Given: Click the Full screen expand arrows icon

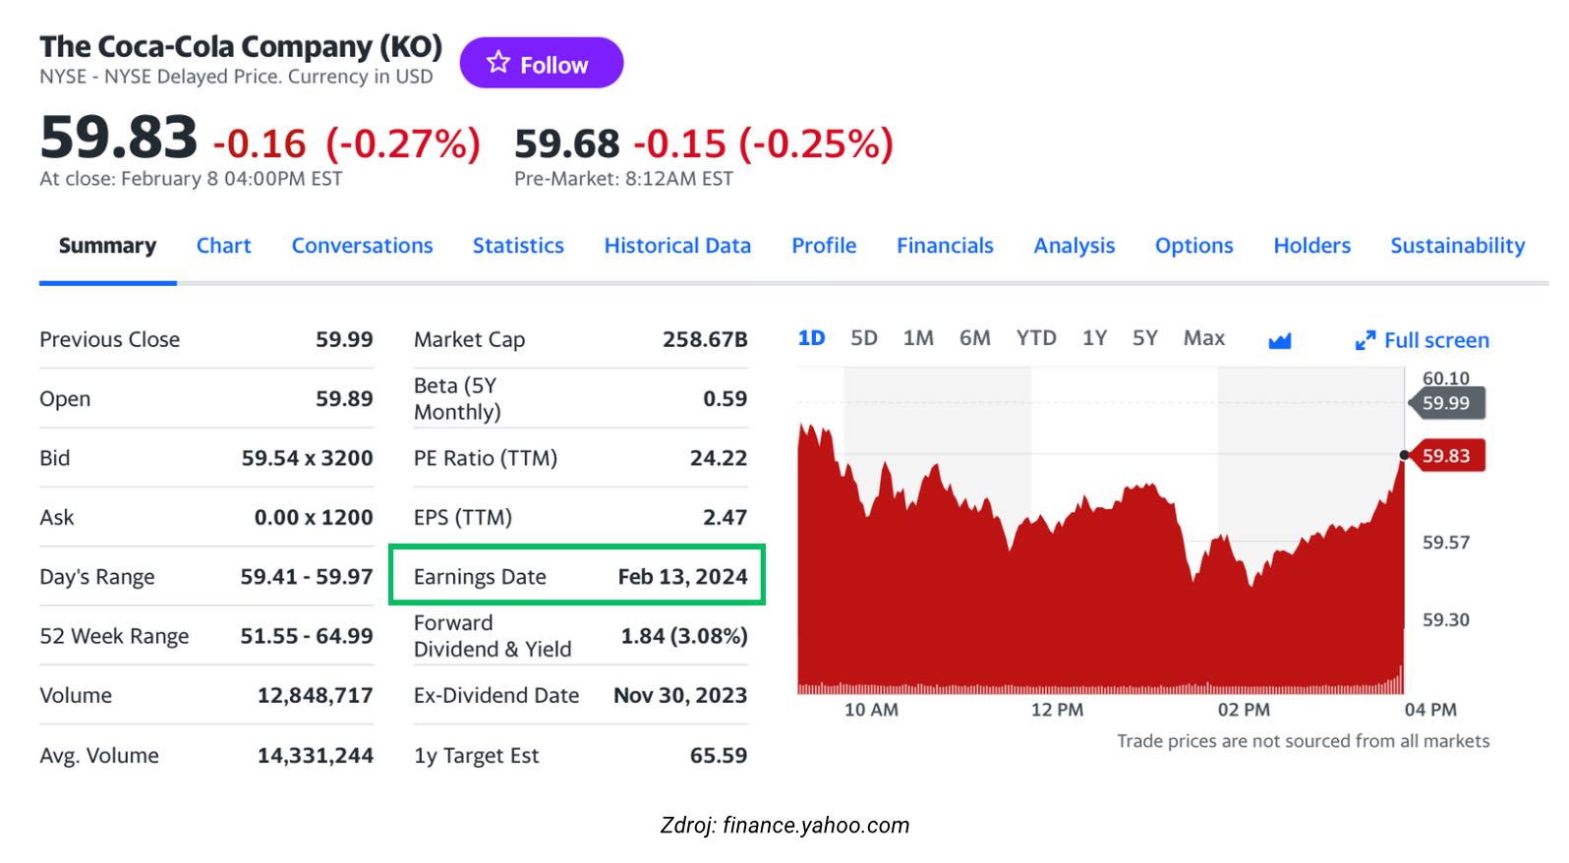Looking at the screenshot, I should (x=1365, y=341).
